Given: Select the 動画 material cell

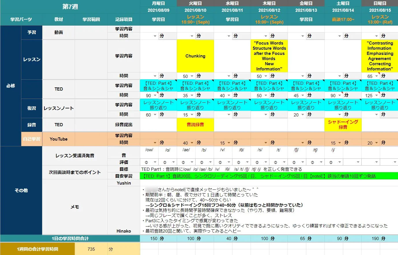Looking at the screenshot, I should [x=59, y=32].
